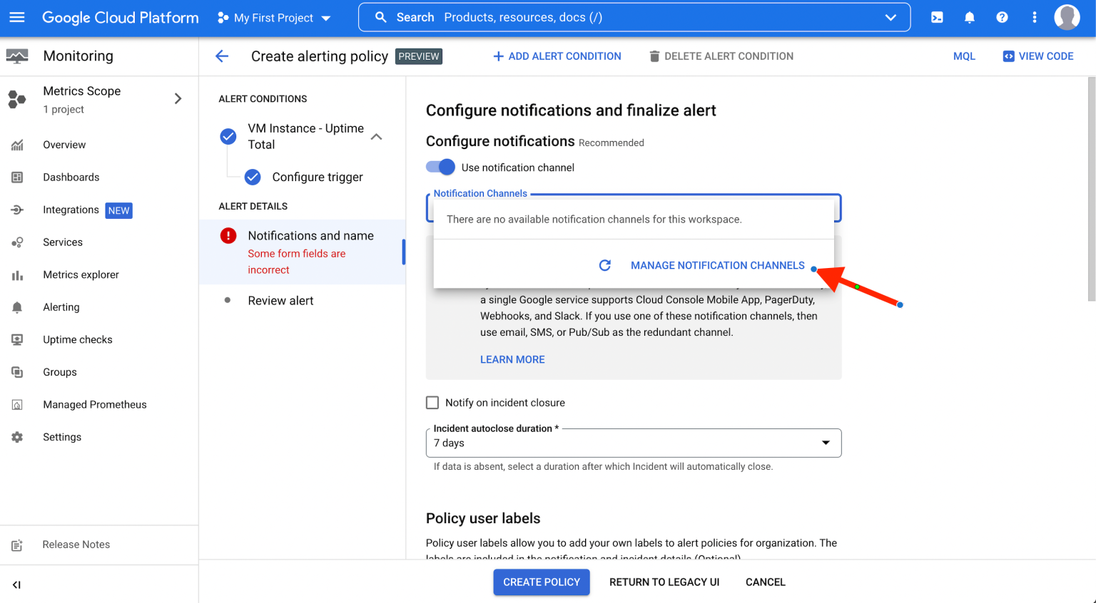The height and width of the screenshot is (603, 1096).
Task: Open the My First Project selector
Action: [274, 18]
